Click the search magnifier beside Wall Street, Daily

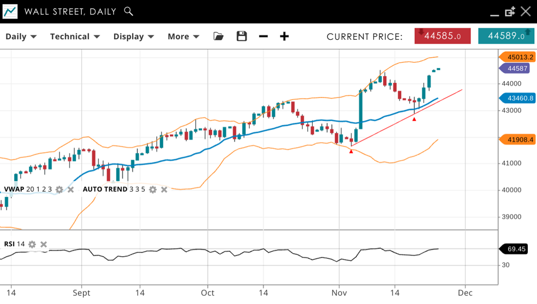point(129,11)
